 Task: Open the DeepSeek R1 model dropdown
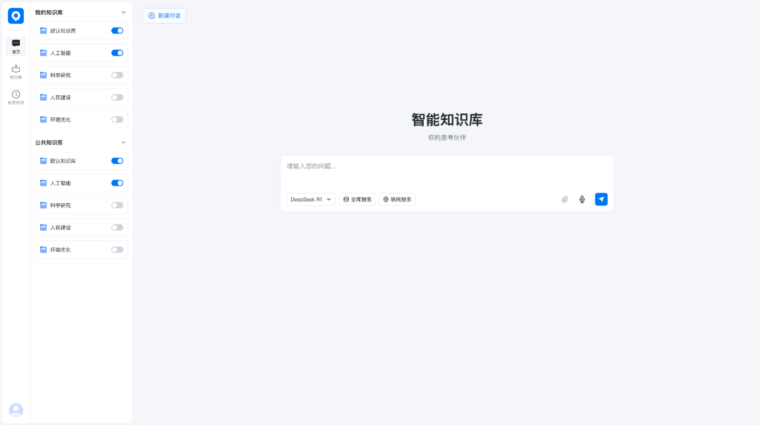311,200
